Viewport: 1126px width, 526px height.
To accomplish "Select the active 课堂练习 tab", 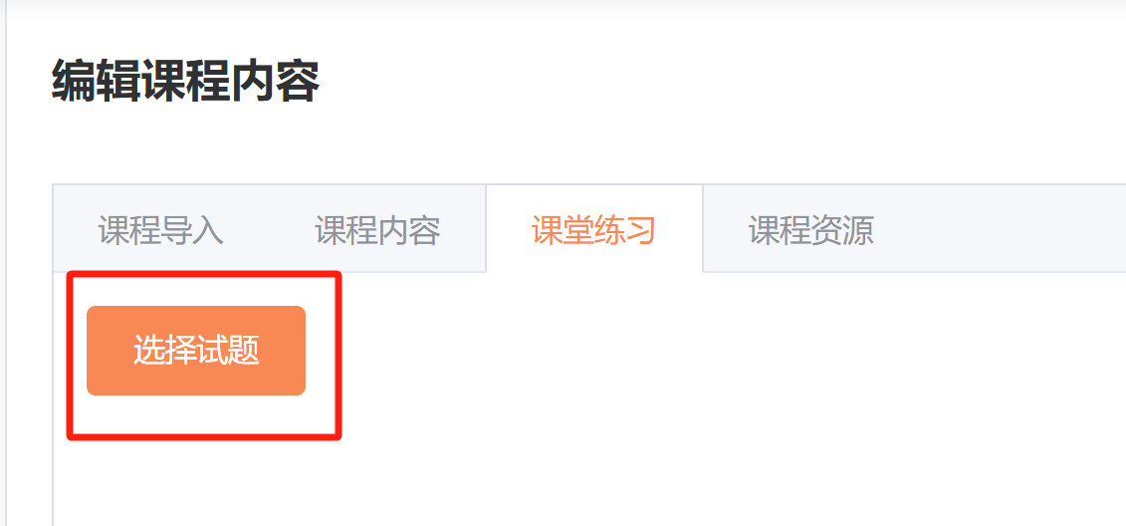I will pos(594,228).
